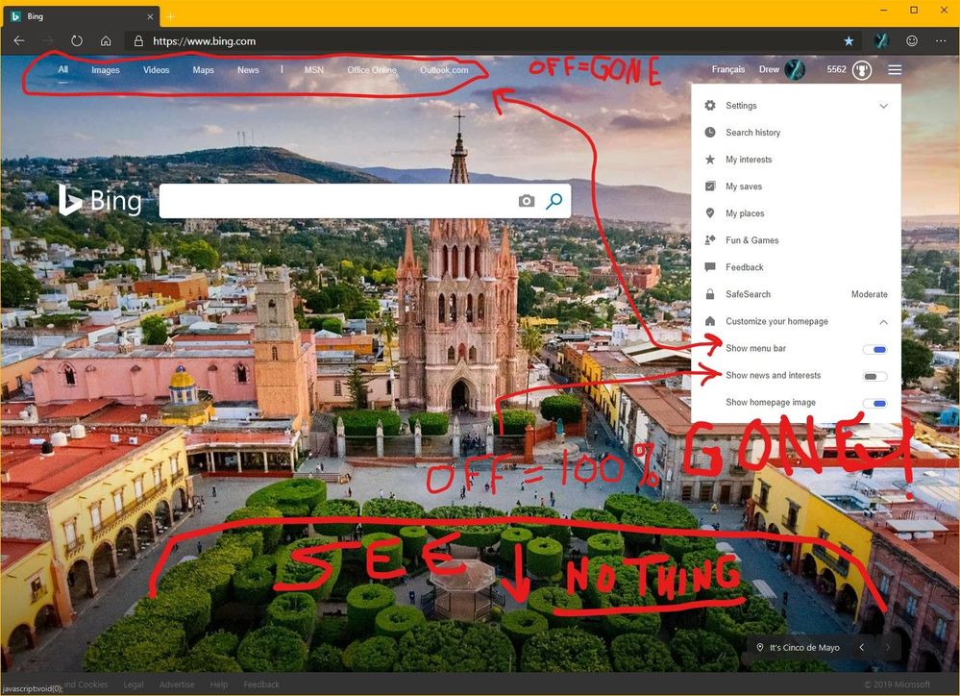Reload the page with the refresh icon
The image size is (960, 696).
pos(77,41)
